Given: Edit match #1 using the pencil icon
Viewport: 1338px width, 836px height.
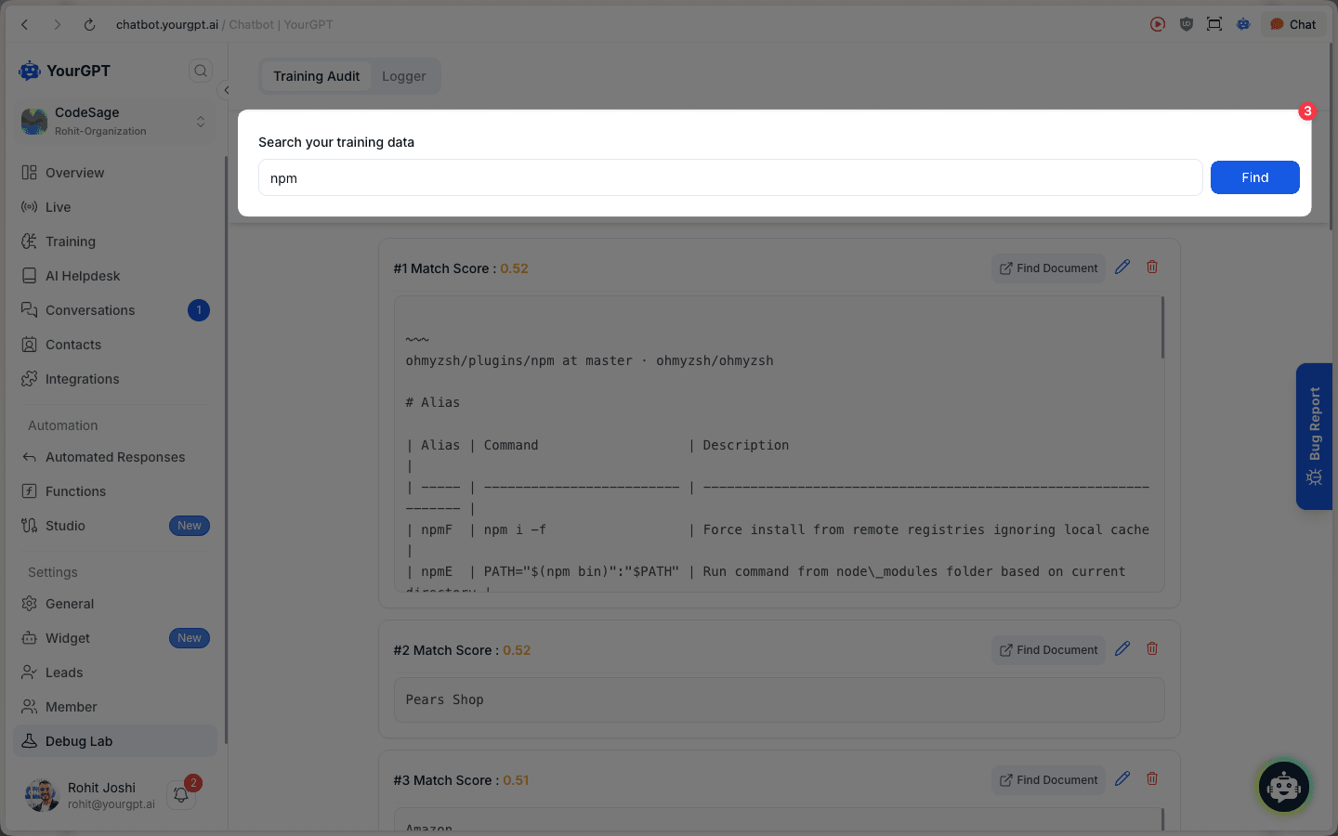Looking at the screenshot, I should pyautogui.click(x=1122, y=267).
